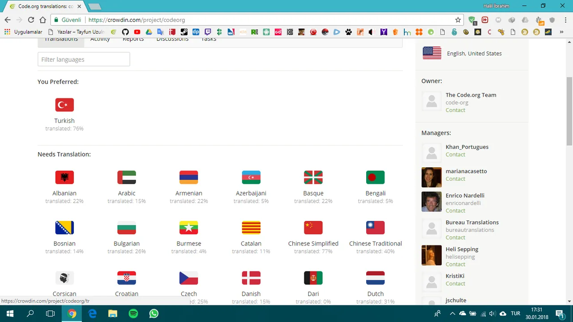
Task: Switch to the Reports tab
Action: point(133,40)
